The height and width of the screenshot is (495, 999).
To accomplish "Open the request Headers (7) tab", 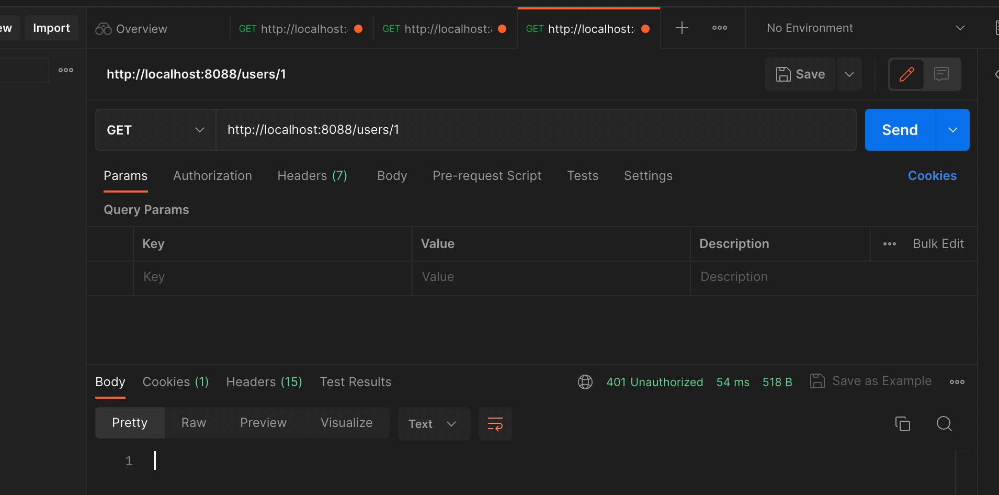I will (x=312, y=176).
